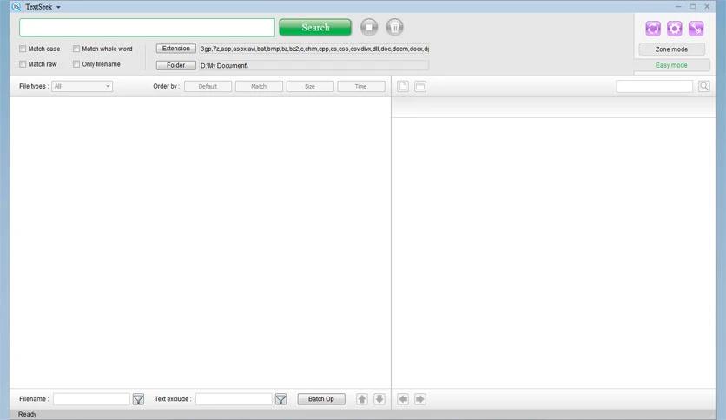The height and width of the screenshot is (420, 726).
Task: Click the left arrow below preview pane
Action: (x=403, y=399)
